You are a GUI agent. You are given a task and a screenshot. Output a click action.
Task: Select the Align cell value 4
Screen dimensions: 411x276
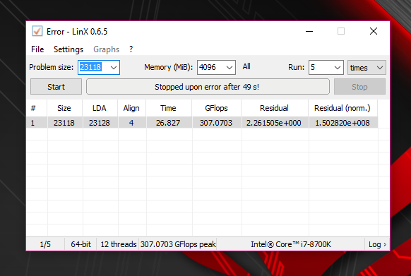tap(131, 123)
